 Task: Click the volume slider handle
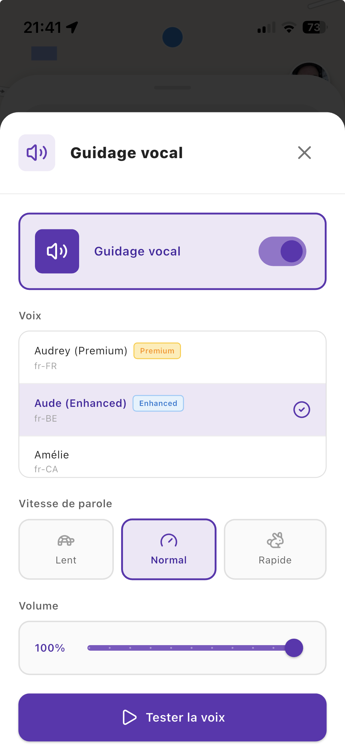click(x=294, y=648)
